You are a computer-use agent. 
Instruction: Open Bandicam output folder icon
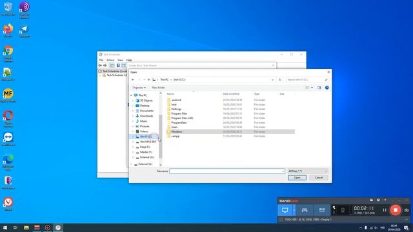coord(372,200)
